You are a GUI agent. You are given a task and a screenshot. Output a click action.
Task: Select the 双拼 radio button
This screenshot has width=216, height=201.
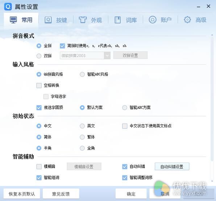[39, 56]
